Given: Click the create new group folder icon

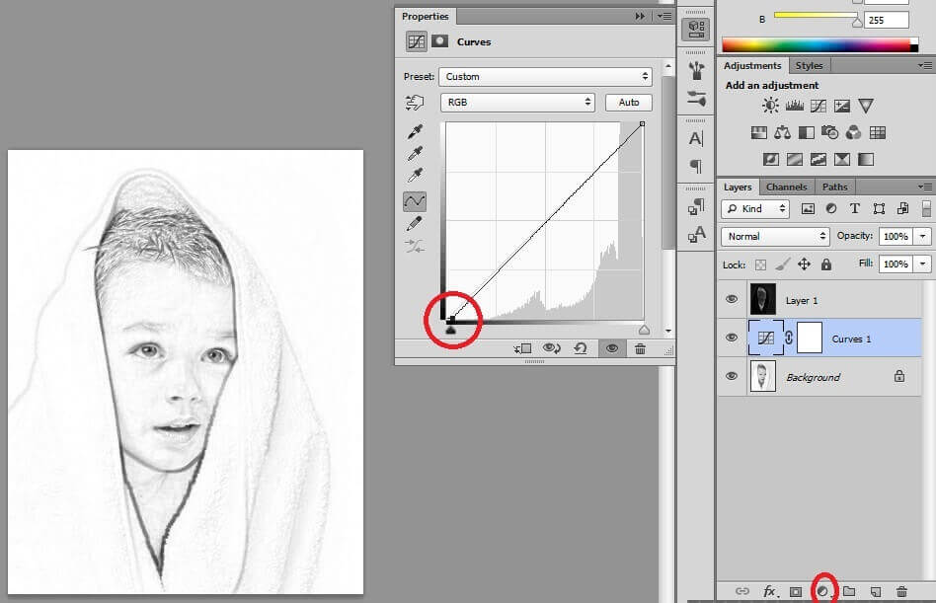Looking at the screenshot, I should pyautogui.click(x=848, y=591).
